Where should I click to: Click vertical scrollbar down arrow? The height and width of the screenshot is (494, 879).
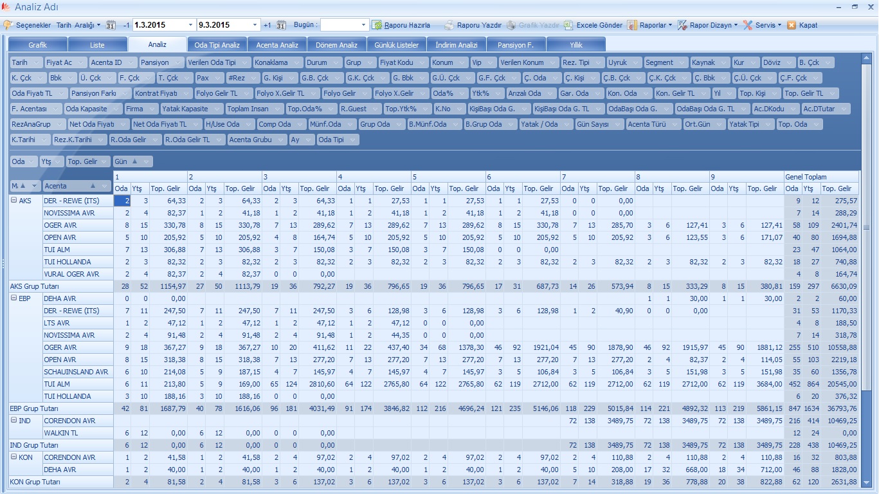coord(865,481)
